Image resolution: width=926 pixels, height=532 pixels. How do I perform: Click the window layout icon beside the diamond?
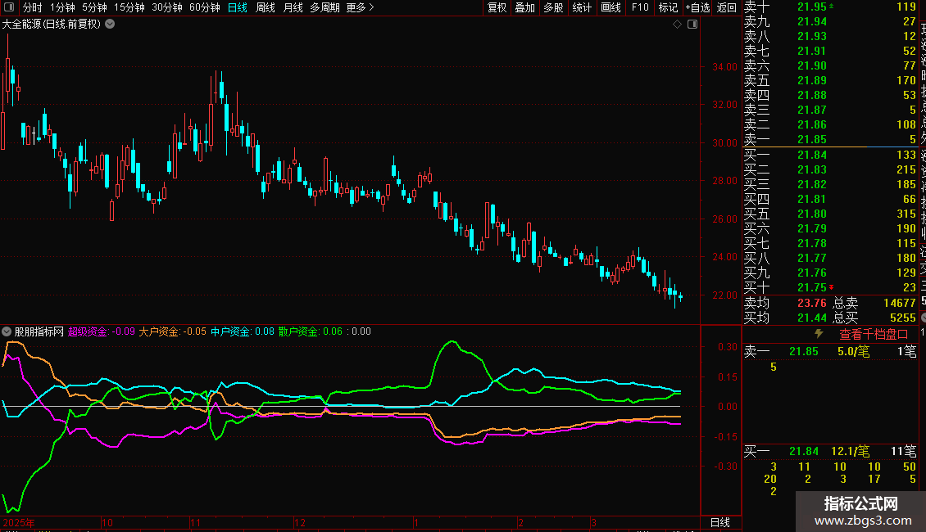click(x=692, y=25)
